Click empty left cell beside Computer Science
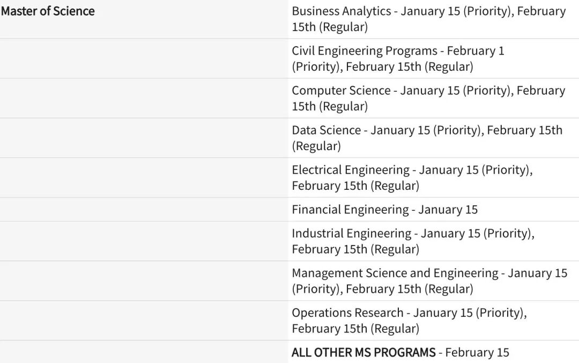 tap(144, 98)
